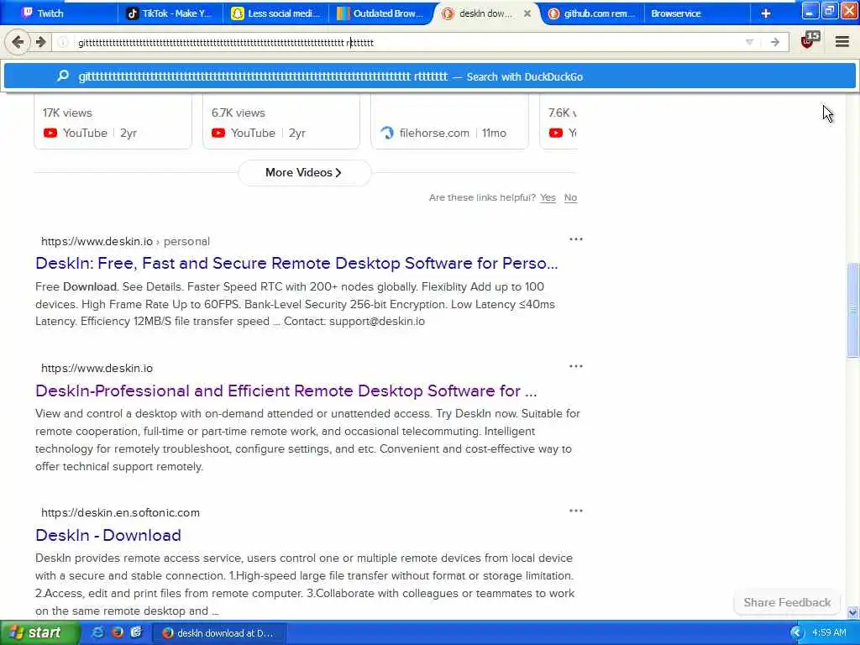Open DeskIn: Free, Fast and Secure result
The width and height of the screenshot is (860, 645).
pyautogui.click(x=296, y=263)
